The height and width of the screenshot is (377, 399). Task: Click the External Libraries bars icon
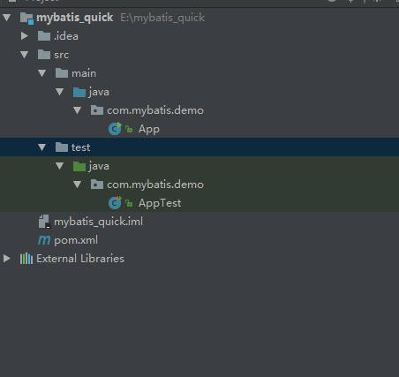[x=26, y=259]
